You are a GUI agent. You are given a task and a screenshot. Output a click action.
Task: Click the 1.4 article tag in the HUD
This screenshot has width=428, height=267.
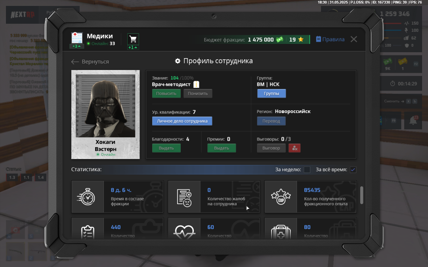coord(40,177)
